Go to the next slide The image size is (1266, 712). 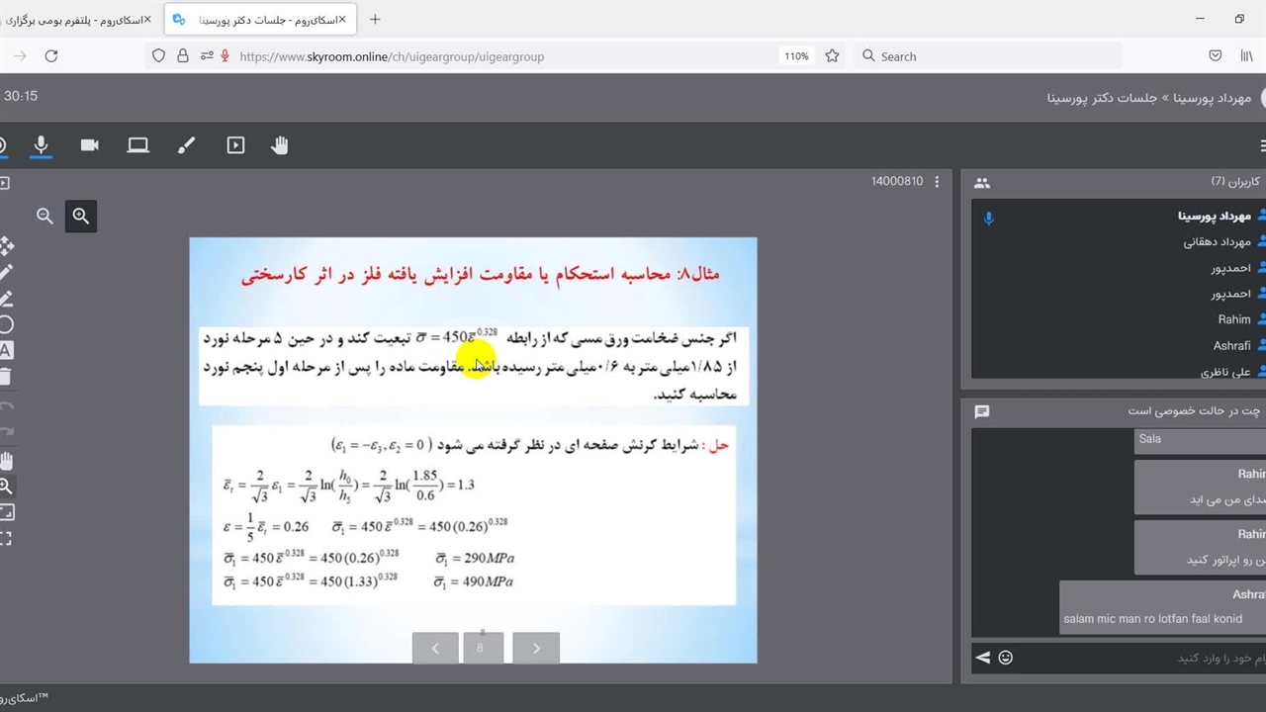tap(536, 649)
